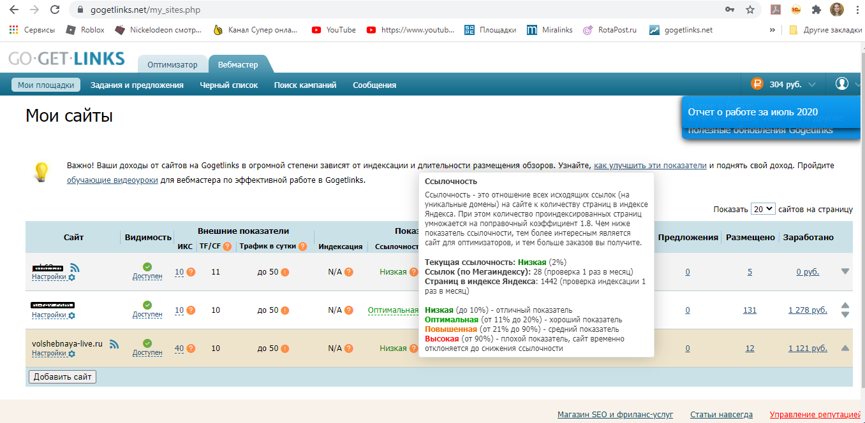Open the RSS icon in the TF/CF 11 row
865x423 pixels.
pos(75,268)
